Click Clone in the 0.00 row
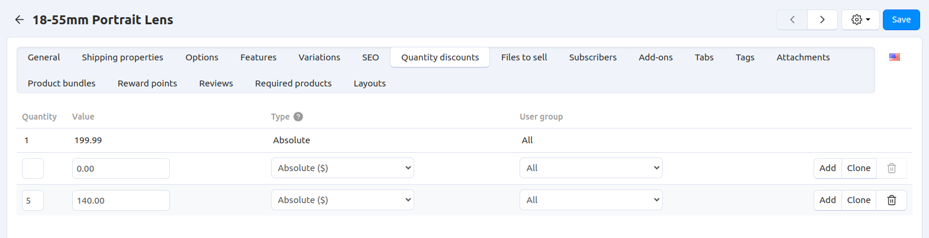 859,168
